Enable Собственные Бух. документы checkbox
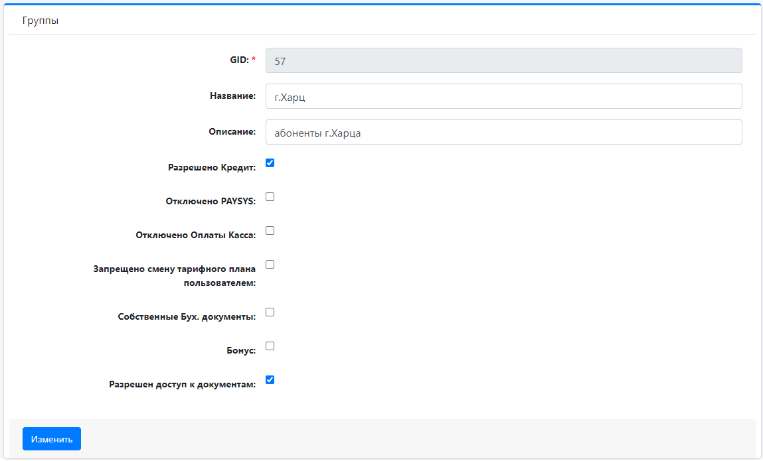 pyautogui.click(x=270, y=312)
